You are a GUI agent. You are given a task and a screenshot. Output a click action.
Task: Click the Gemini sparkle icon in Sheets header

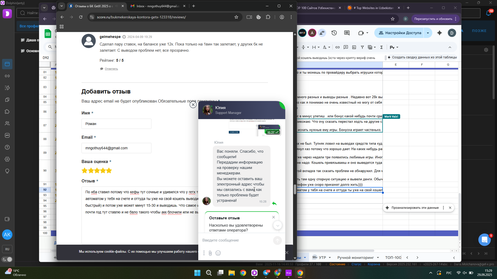tap(440, 33)
